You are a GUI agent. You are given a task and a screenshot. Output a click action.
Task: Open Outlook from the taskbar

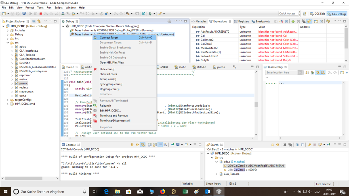coord(208,191)
